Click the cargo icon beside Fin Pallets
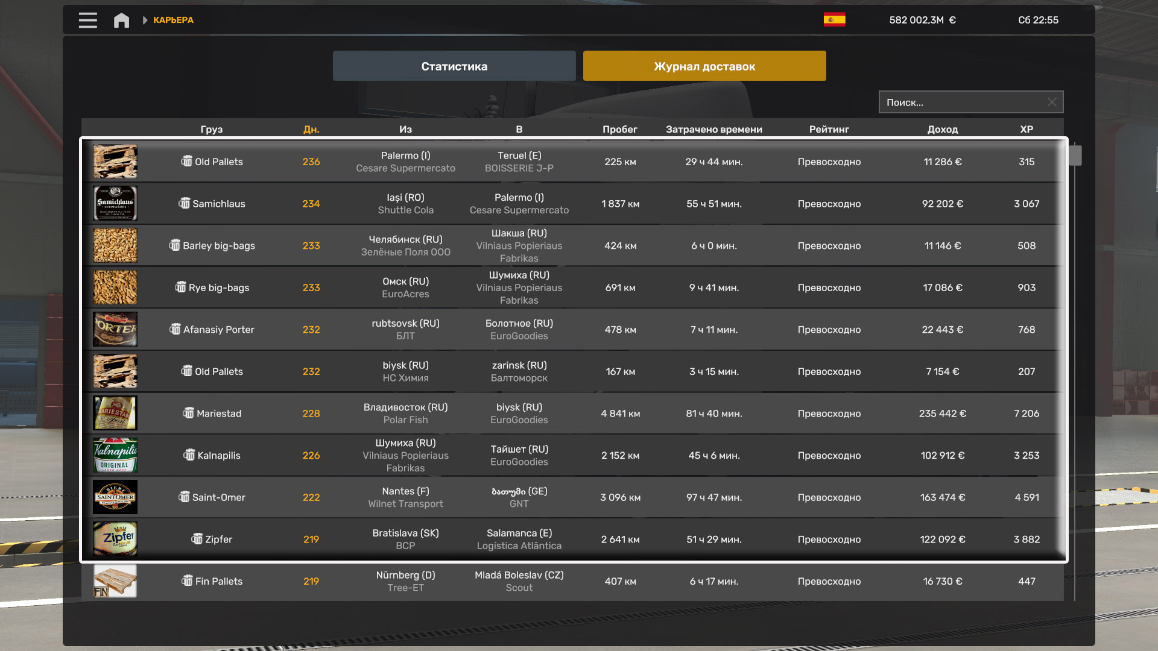 (187, 580)
